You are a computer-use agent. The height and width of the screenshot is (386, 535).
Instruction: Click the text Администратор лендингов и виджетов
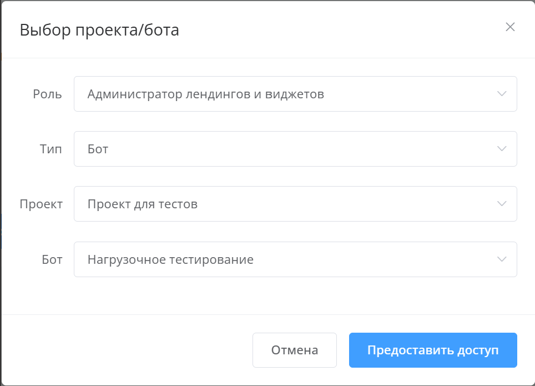click(205, 94)
